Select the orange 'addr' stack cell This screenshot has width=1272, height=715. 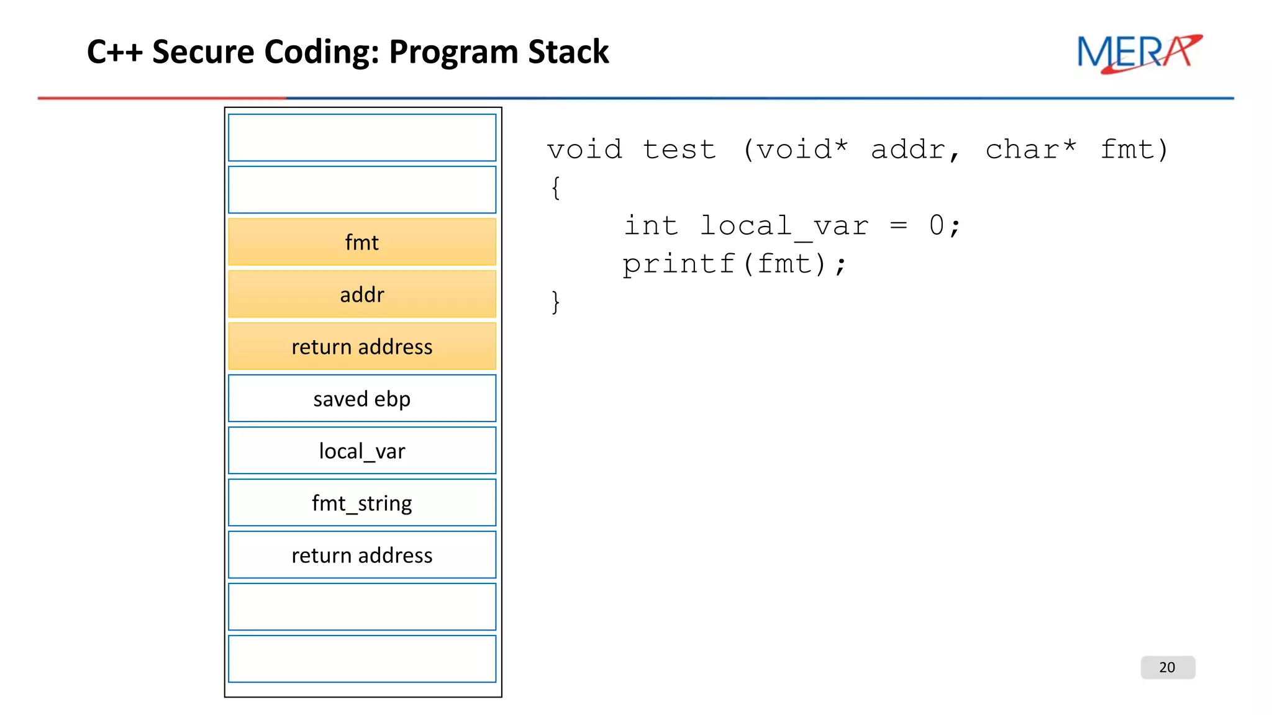click(x=362, y=294)
